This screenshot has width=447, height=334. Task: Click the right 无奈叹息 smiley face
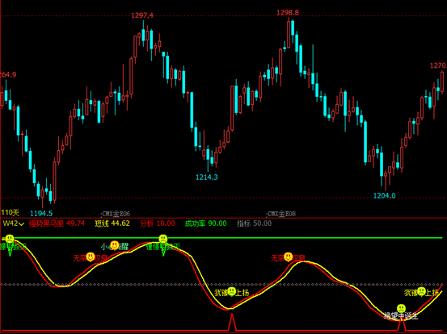(289, 257)
